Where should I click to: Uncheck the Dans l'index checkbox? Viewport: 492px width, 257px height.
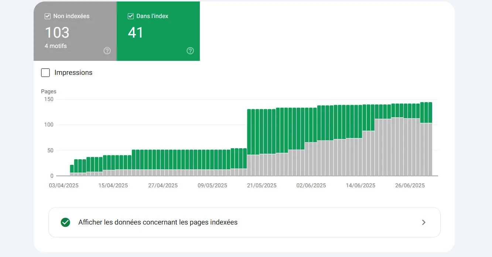(x=130, y=16)
